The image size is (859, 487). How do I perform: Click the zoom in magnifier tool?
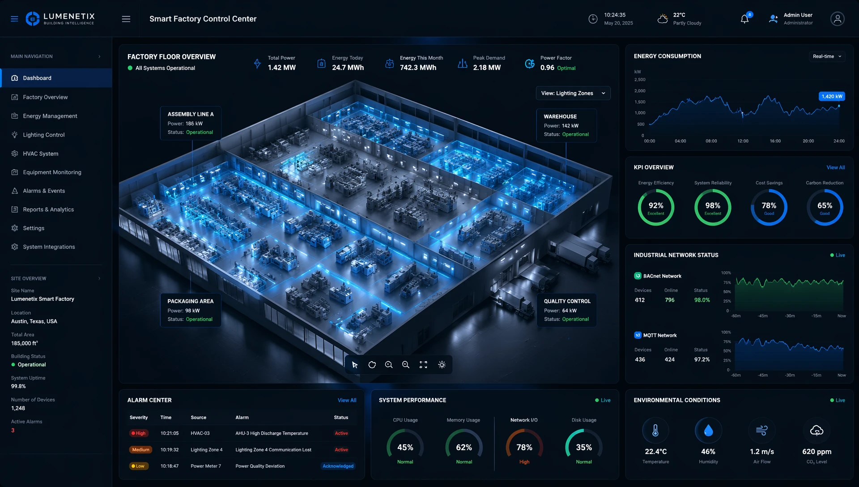pyautogui.click(x=389, y=365)
